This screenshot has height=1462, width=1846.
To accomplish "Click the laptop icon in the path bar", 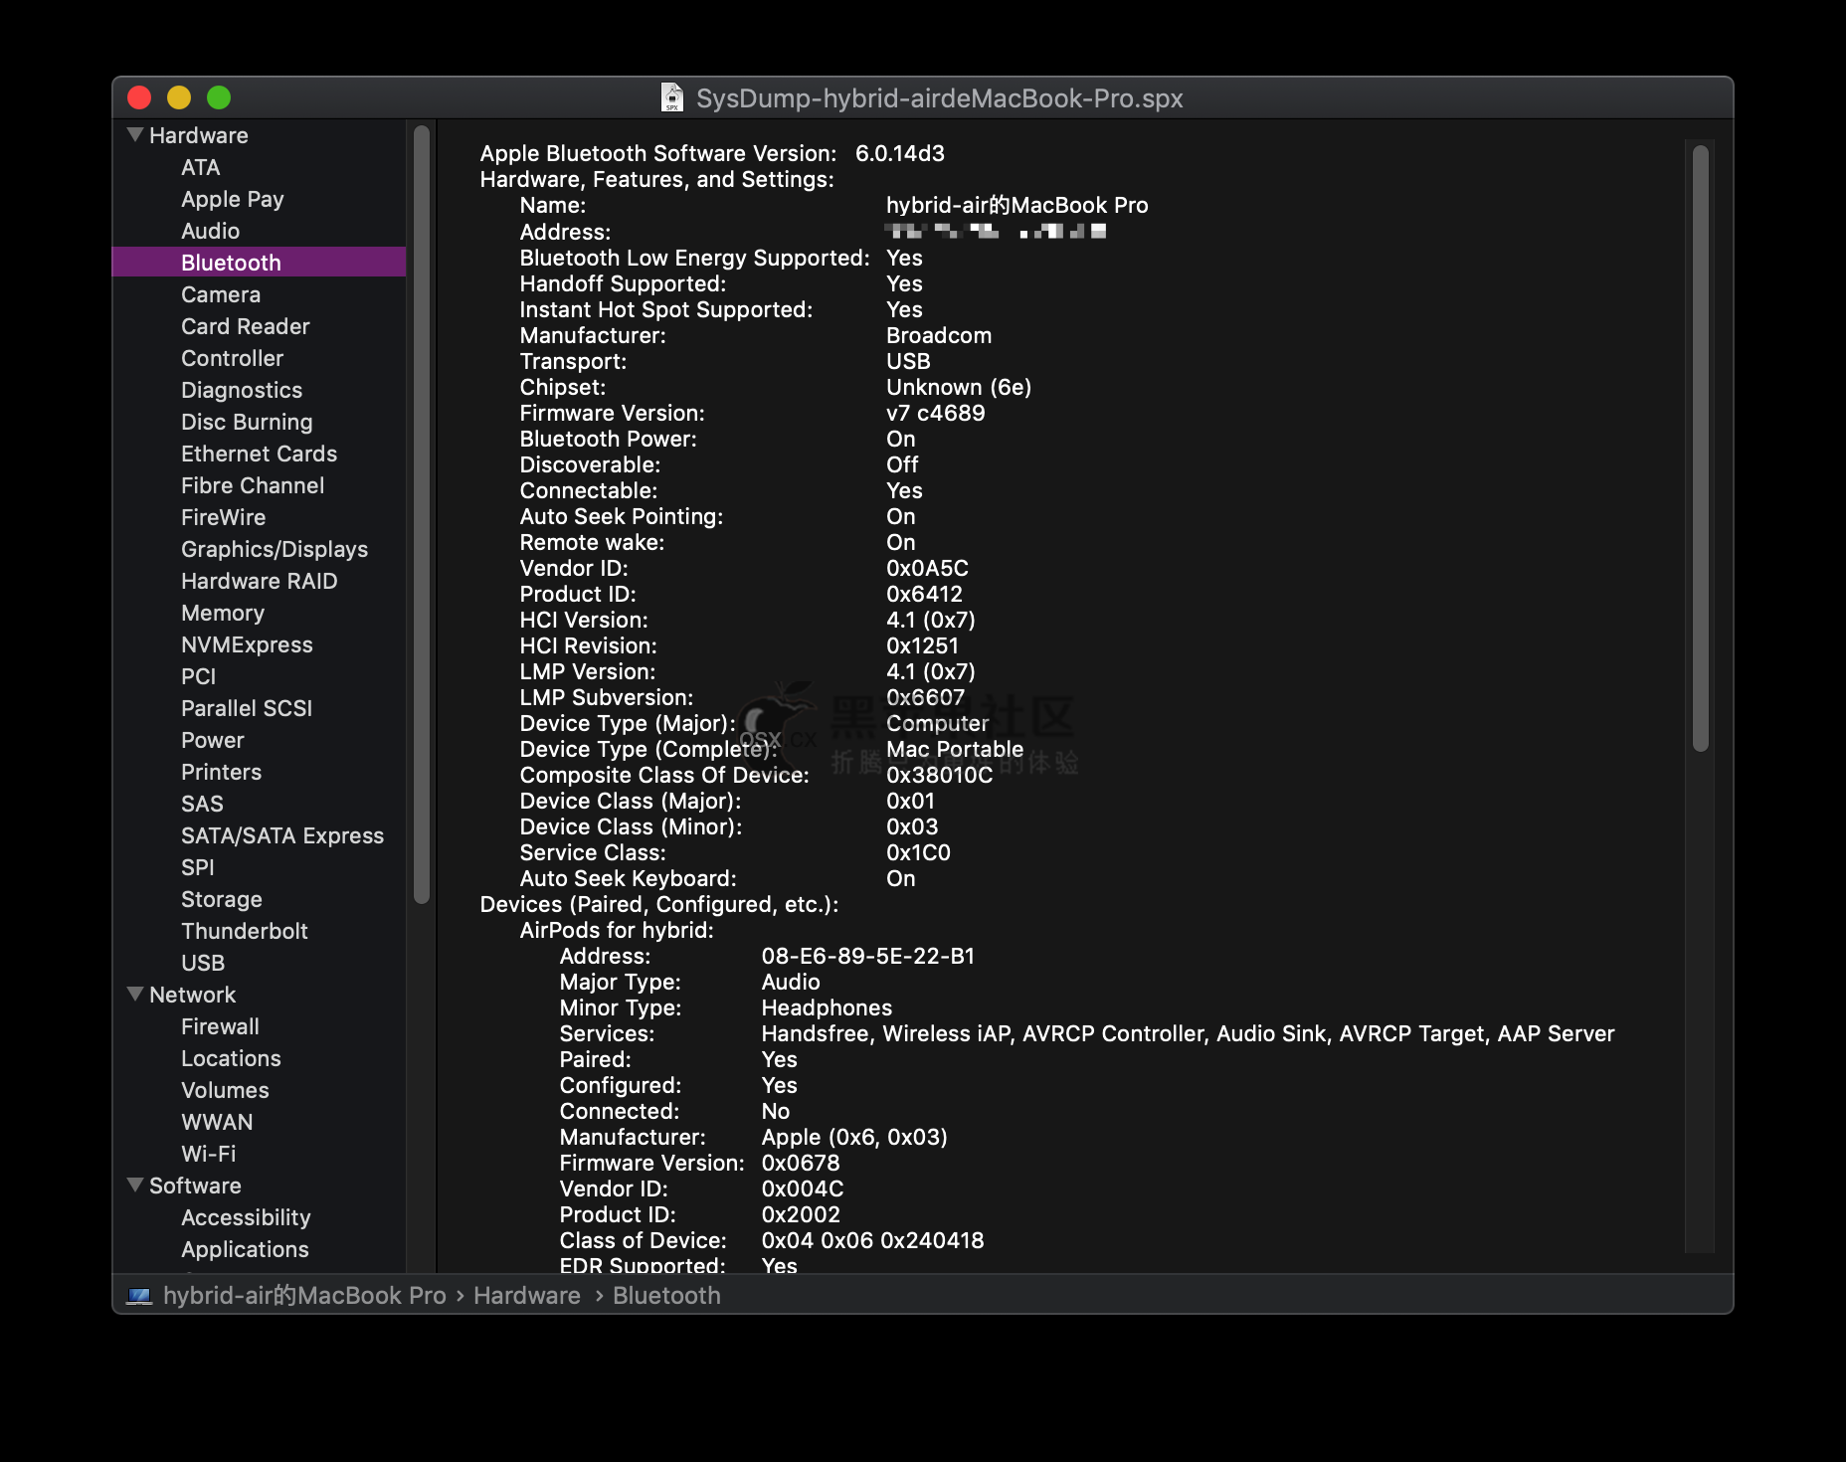I will tap(139, 1296).
